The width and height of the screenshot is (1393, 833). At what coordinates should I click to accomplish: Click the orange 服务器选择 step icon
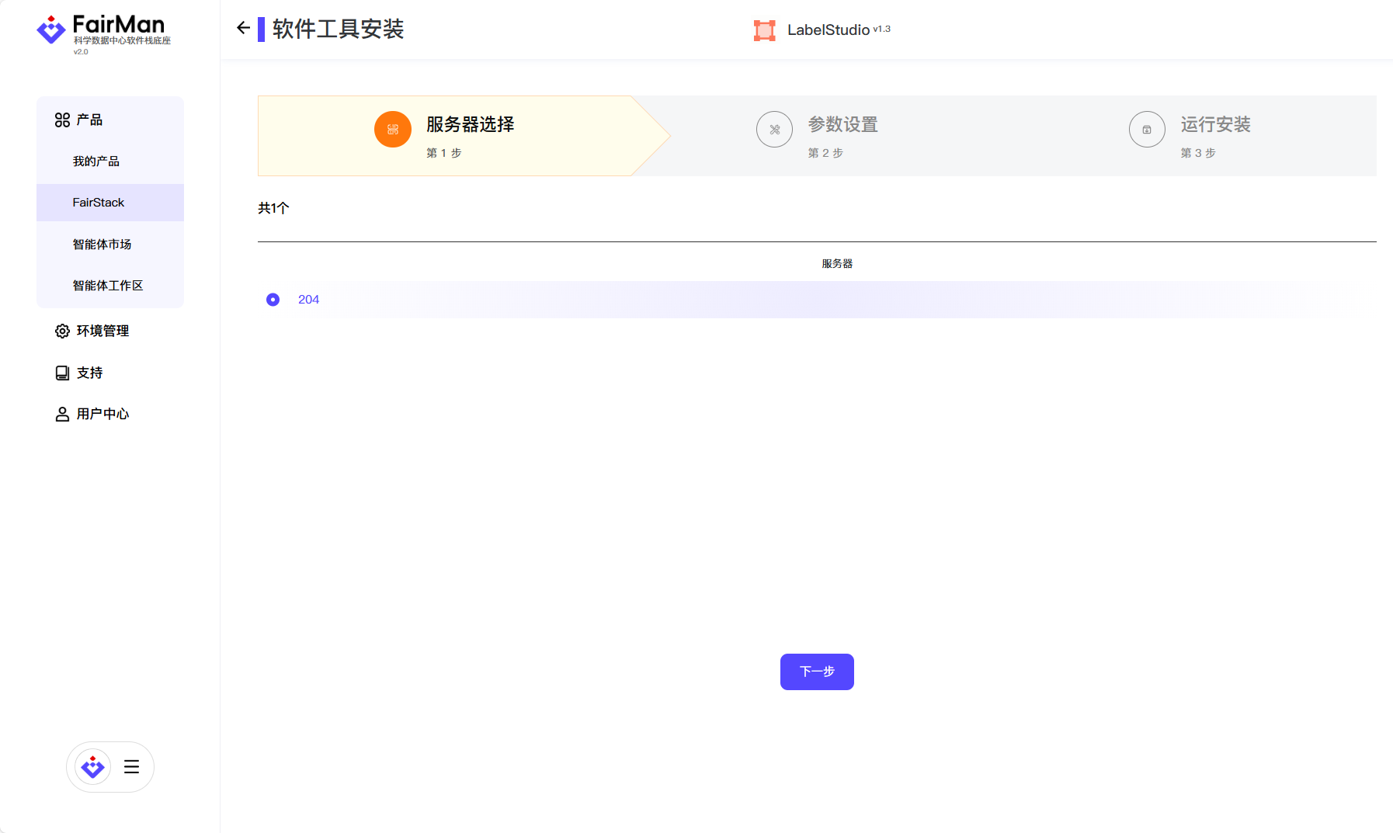[x=392, y=130]
